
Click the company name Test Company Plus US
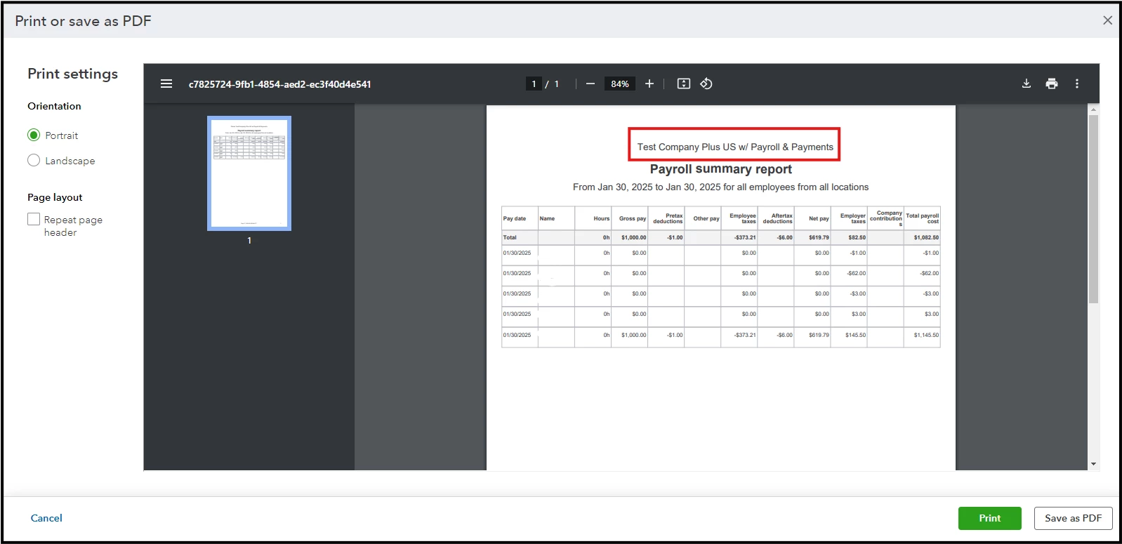735,147
